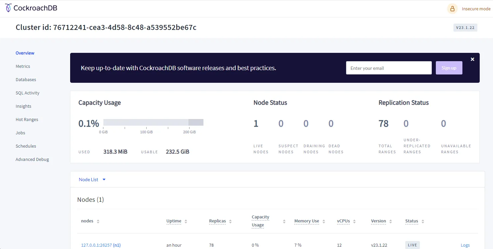Sort by Status column arrows icon
493x249 pixels.
point(423,221)
